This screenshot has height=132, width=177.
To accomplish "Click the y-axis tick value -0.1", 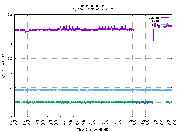I will 9,117.
